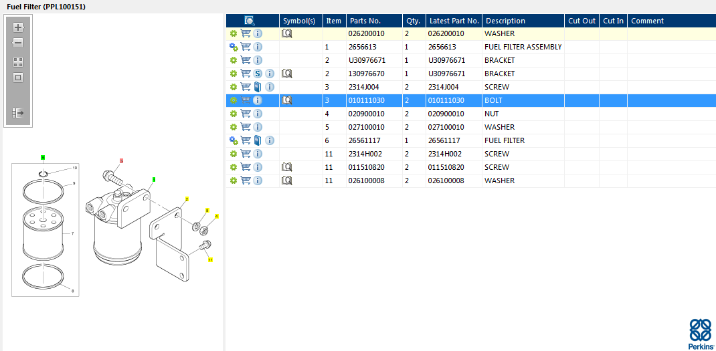Sort by the Qty. column header
Viewport: 716px width, 351px height.
[x=414, y=21]
